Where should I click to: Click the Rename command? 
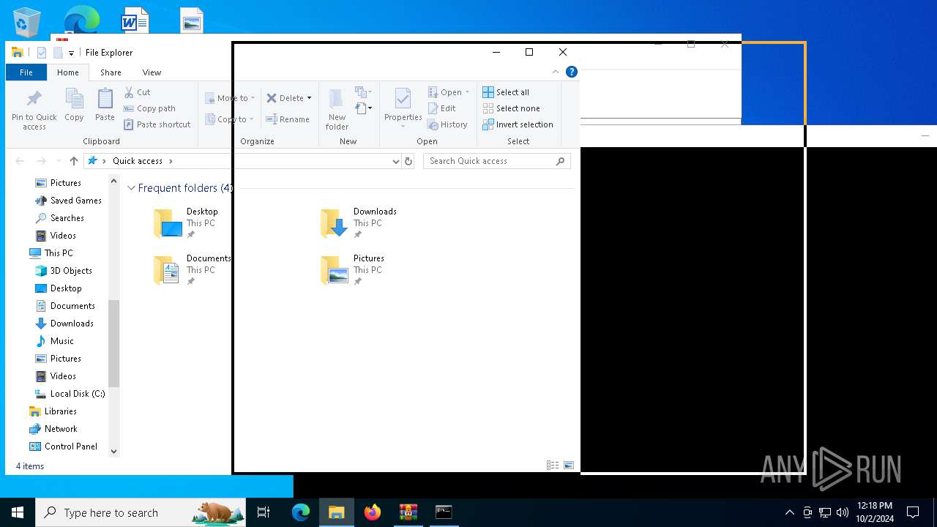(288, 119)
